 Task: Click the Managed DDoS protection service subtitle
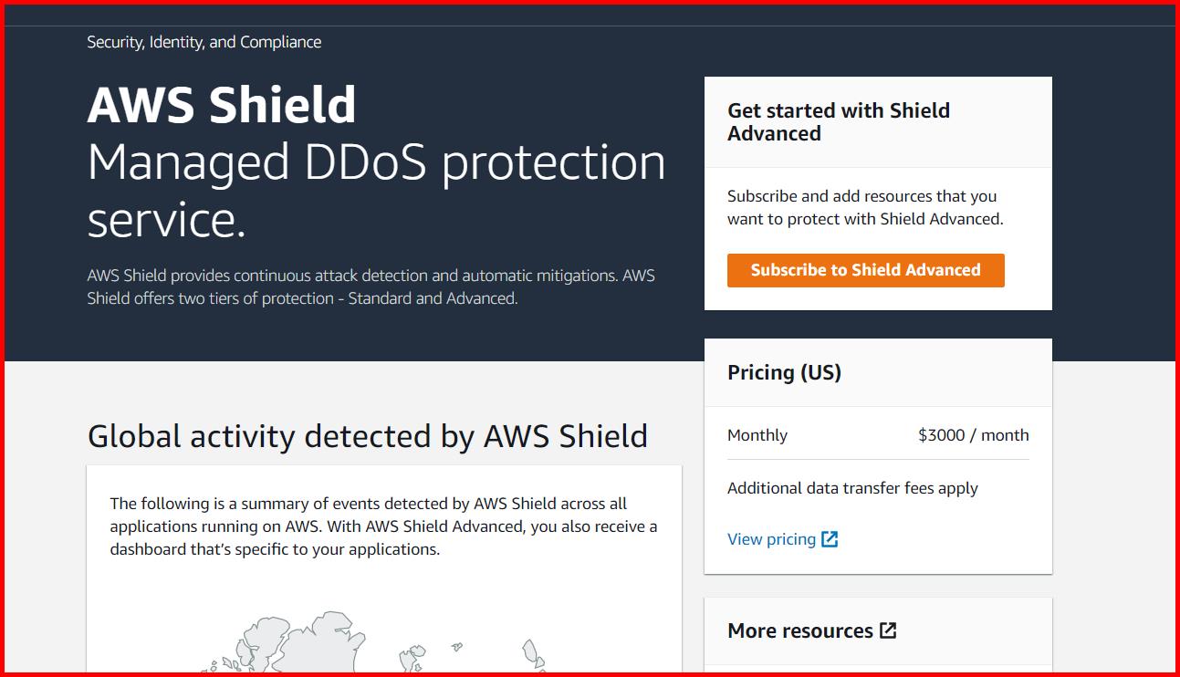click(375, 190)
